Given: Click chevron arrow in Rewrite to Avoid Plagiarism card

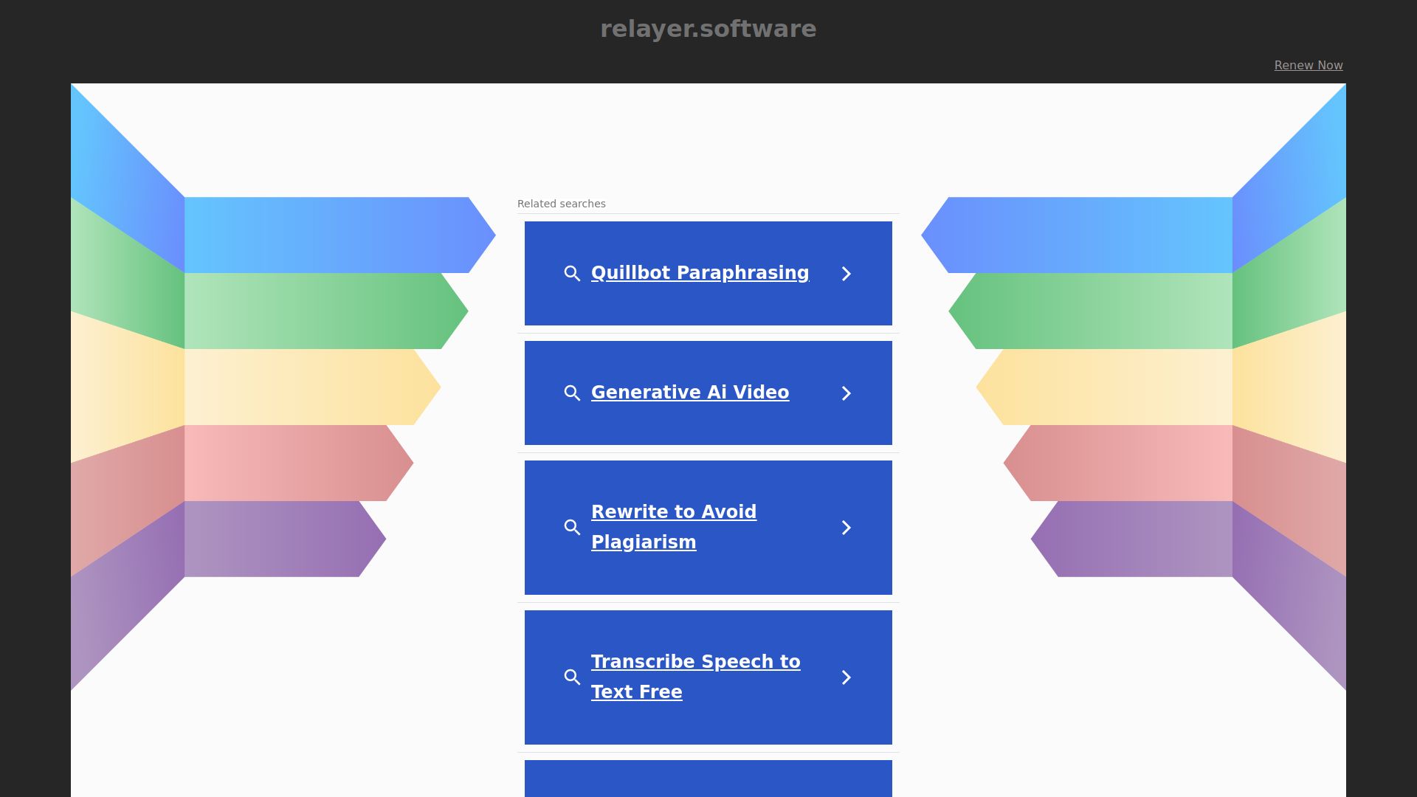Looking at the screenshot, I should (x=847, y=528).
